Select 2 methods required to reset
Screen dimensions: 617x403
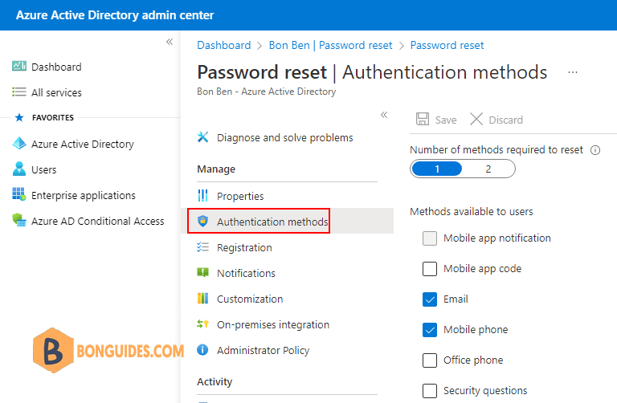pyautogui.click(x=488, y=169)
